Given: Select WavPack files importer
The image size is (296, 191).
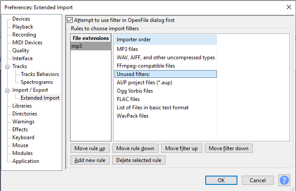Looking at the screenshot, I should click(x=166, y=116).
